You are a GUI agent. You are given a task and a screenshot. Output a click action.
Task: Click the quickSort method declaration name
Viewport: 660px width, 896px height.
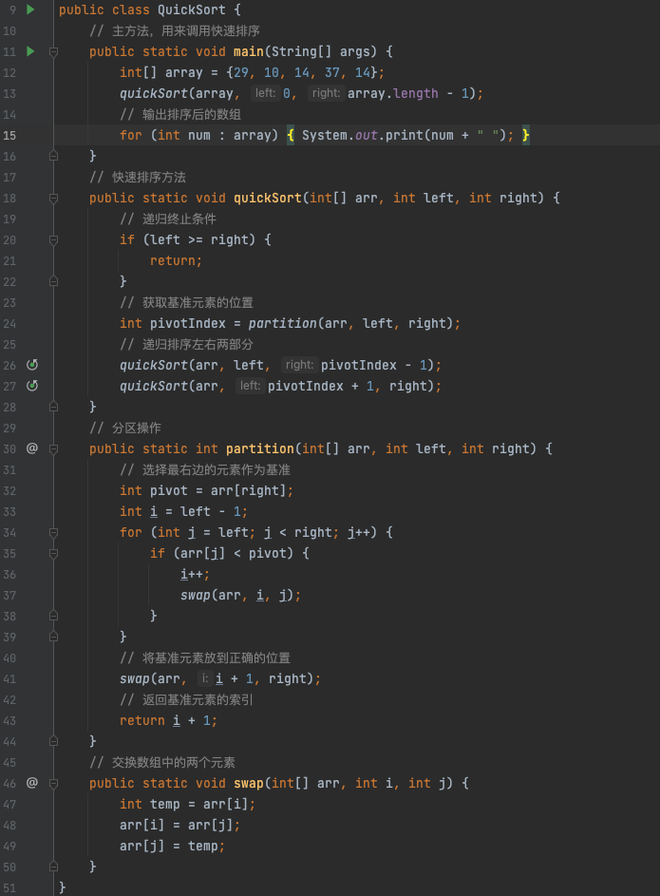pyautogui.click(x=267, y=198)
